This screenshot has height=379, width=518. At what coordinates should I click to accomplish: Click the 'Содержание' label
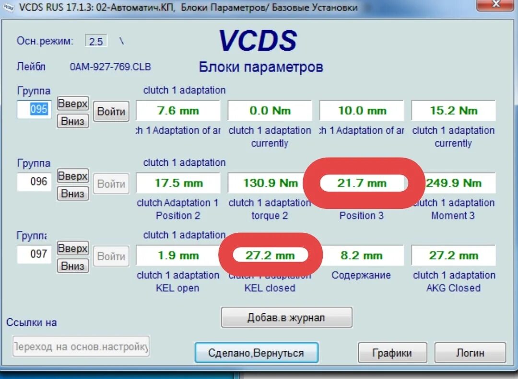point(361,276)
